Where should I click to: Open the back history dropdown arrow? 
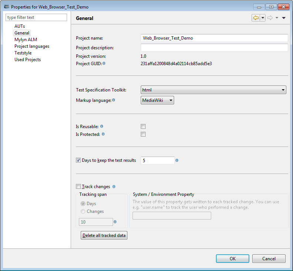263,18
